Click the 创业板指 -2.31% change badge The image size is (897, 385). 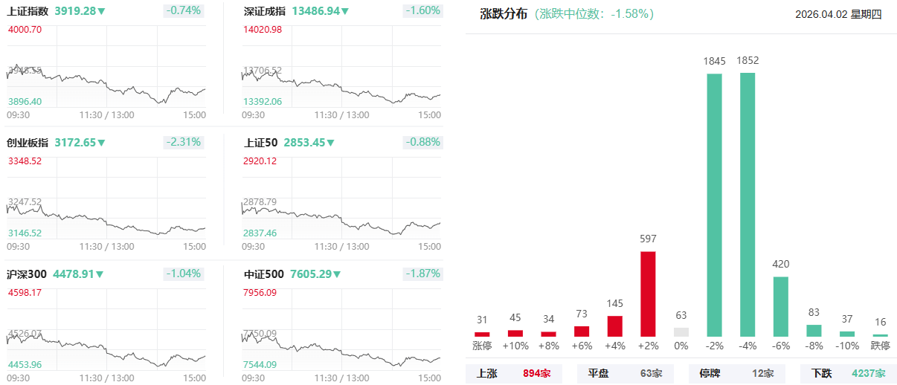tap(183, 143)
